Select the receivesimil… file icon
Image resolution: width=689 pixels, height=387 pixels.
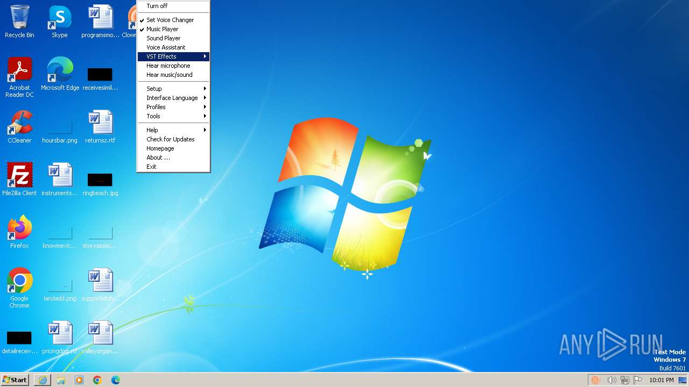100,78
